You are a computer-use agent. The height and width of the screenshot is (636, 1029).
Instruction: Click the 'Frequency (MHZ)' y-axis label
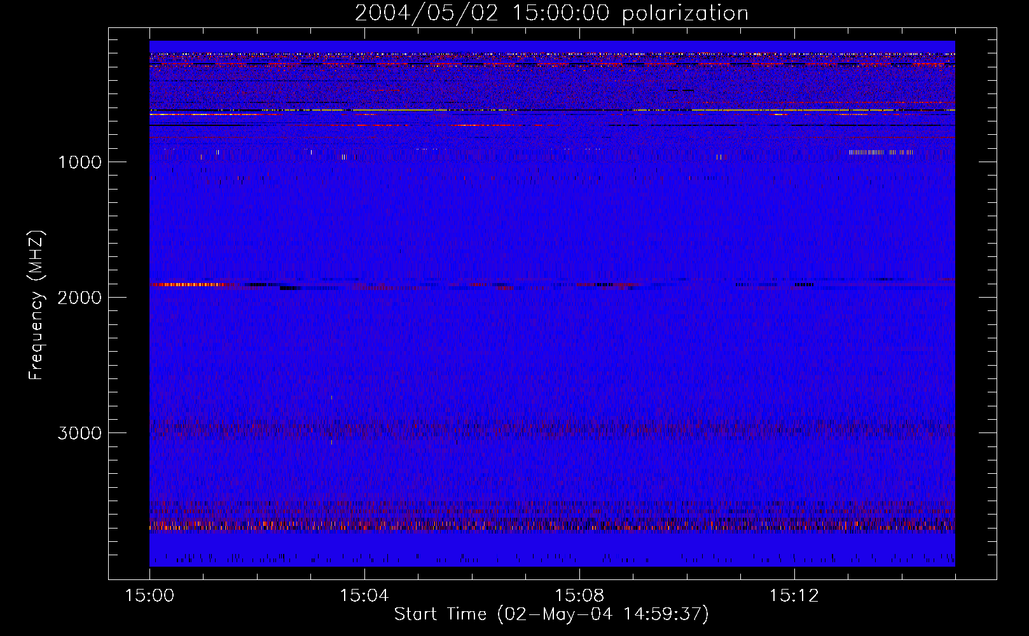pos(37,305)
